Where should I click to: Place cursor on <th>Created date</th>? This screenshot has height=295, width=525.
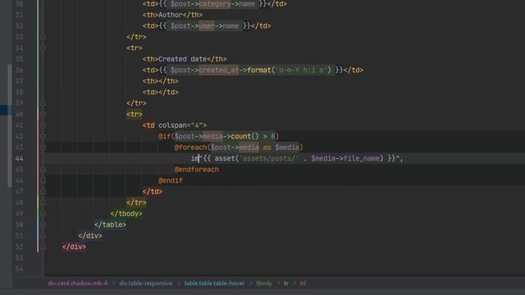(x=185, y=59)
